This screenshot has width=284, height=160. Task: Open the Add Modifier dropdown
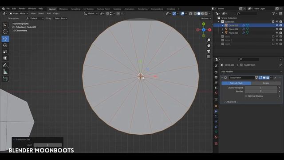click(252, 72)
